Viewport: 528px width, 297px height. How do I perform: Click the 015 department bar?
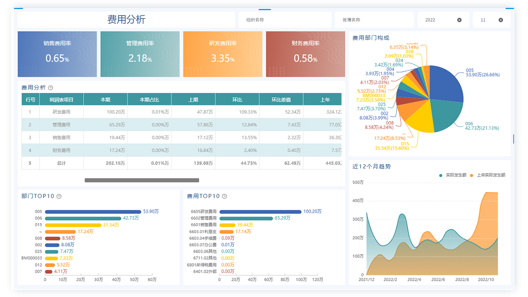point(73,225)
